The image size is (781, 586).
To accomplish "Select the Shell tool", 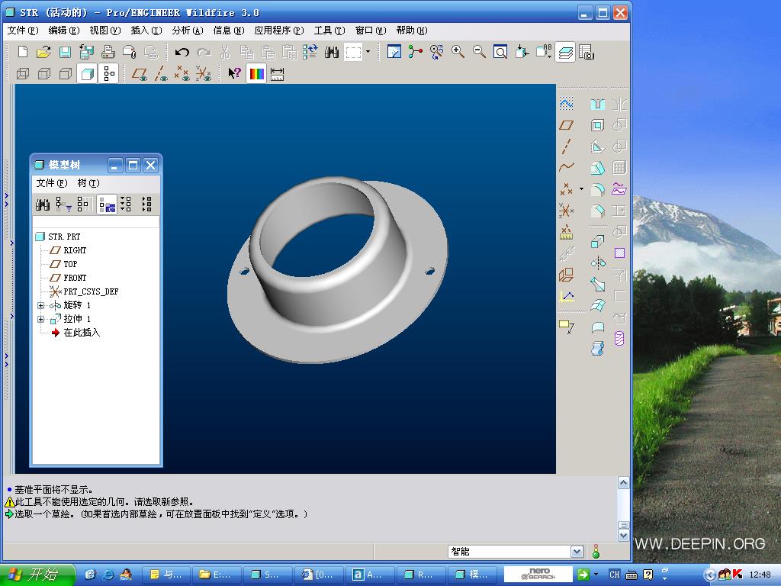I will (598, 125).
